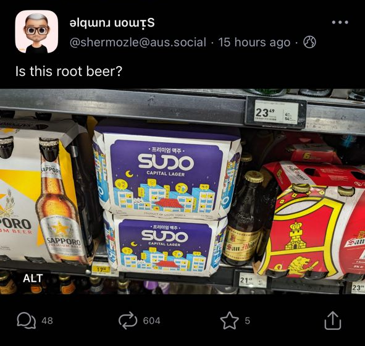Screen dimensions: 365x346
Task: Click the upside-down display name Simon rumble
Action: tap(112, 23)
